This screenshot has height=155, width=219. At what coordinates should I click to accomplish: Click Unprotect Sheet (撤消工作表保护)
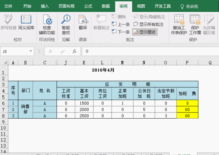coord(179,25)
